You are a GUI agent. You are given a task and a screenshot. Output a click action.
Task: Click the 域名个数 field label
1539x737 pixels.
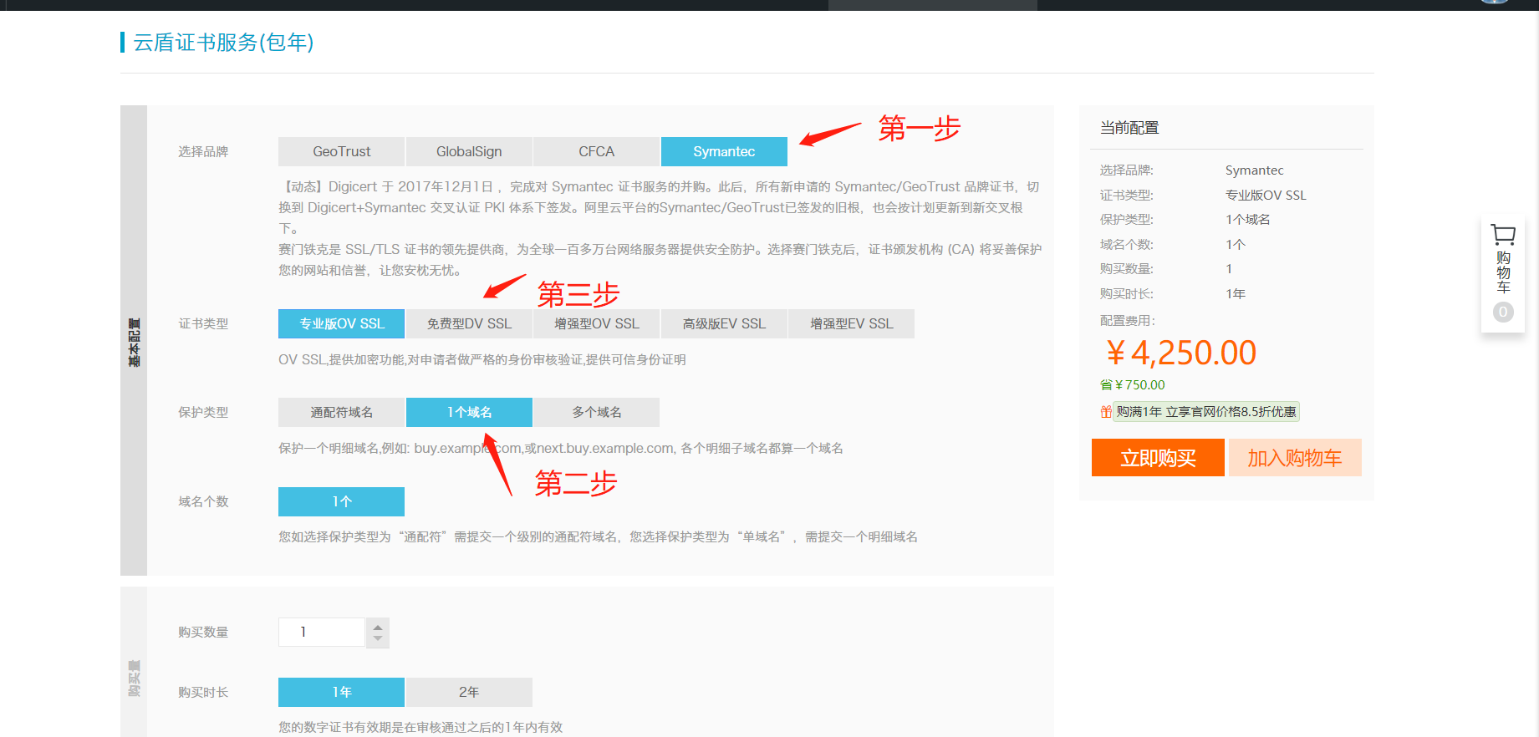pos(203,501)
